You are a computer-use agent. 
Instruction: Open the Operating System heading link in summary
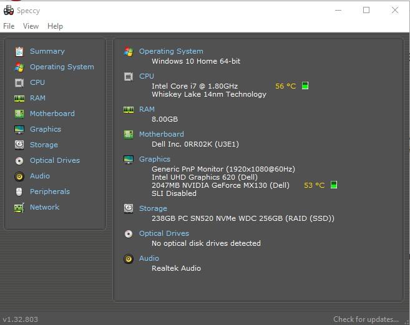(x=171, y=51)
